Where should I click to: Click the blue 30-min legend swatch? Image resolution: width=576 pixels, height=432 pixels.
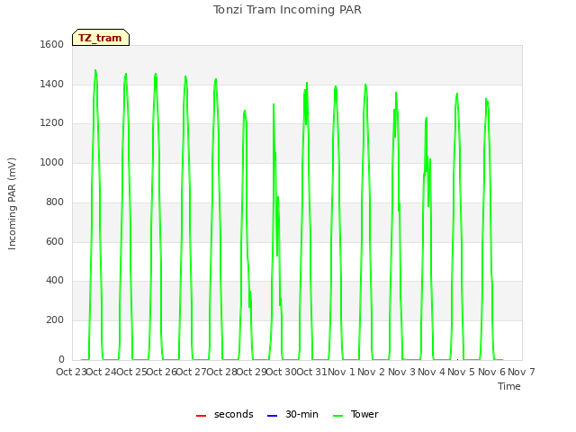click(272, 416)
